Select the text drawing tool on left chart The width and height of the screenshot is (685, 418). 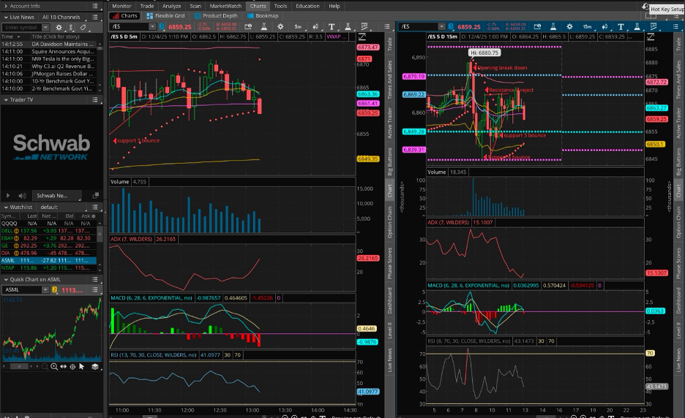click(x=332, y=26)
